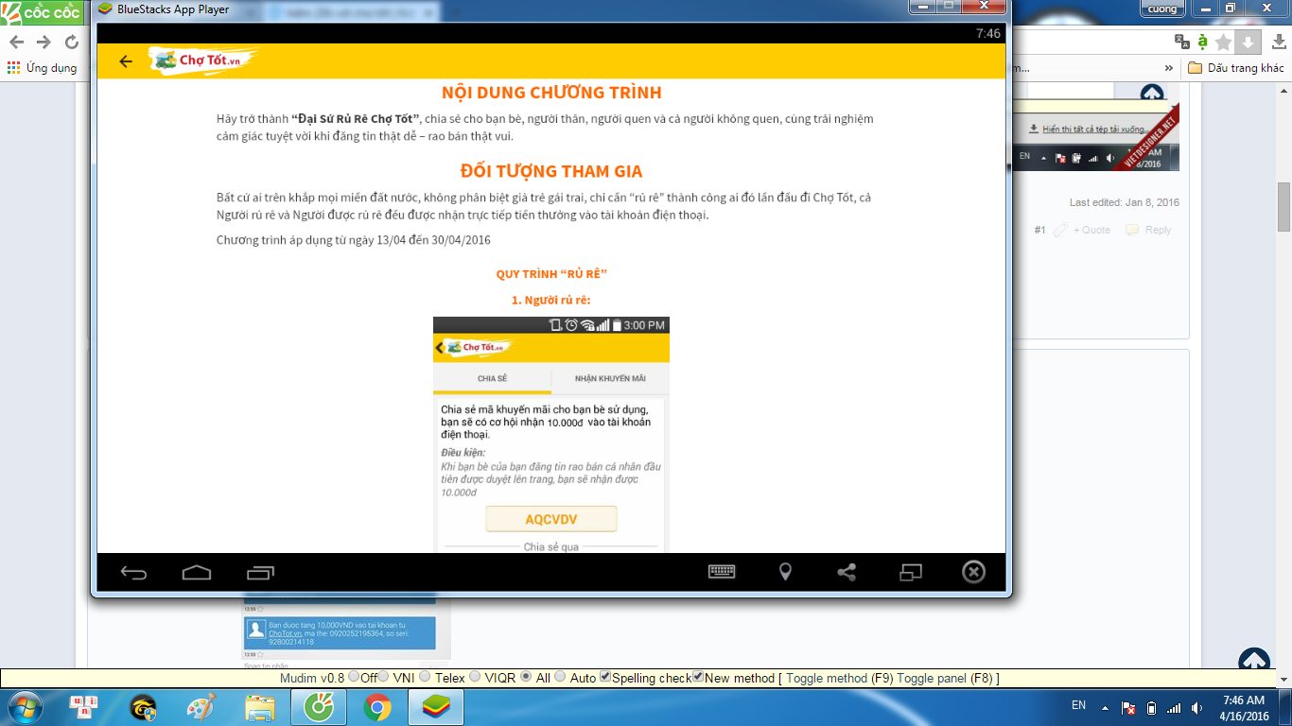Tap the Chợ Tốt.vn logo in the app header
Viewport: 1292px width, 726px height.
(x=202, y=60)
